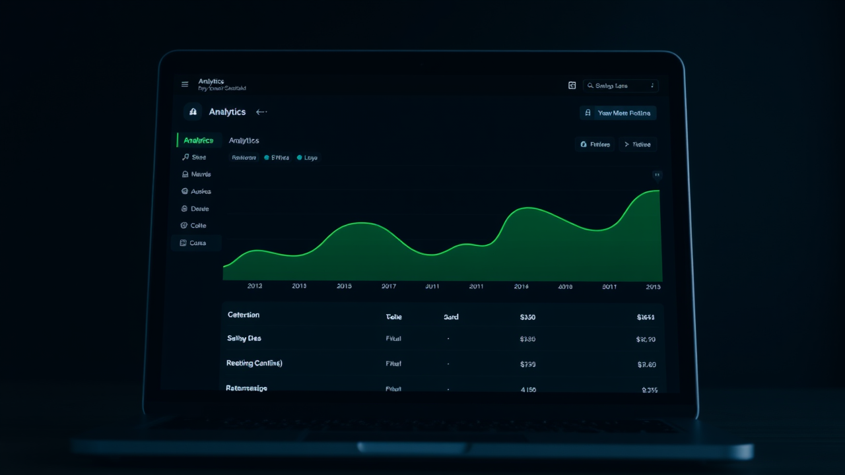Image resolution: width=845 pixels, height=475 pixels.
Task: Open the hamburger menu icon
Action: pyautogui.click(x=185, y=84)
